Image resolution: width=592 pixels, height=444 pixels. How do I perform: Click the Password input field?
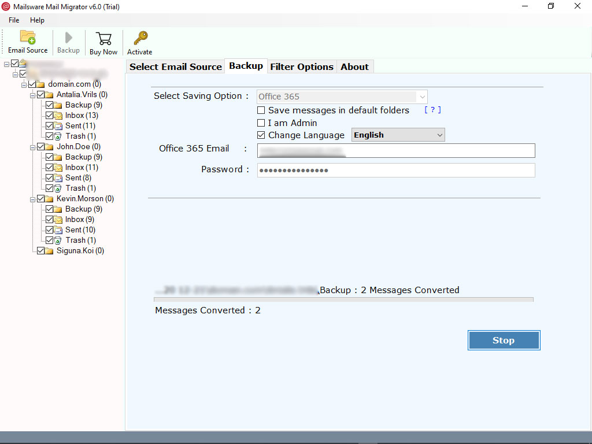coord(396,171)
